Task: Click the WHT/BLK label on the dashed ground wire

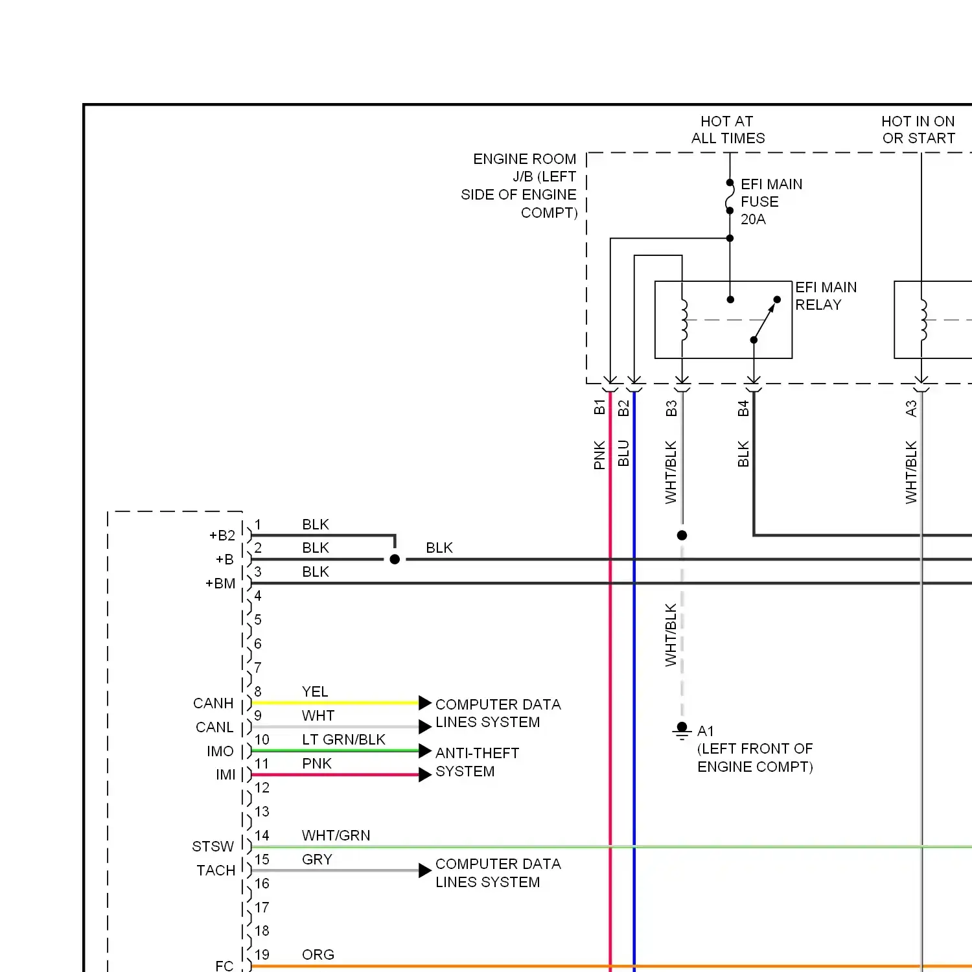Action: coord(671,635)
